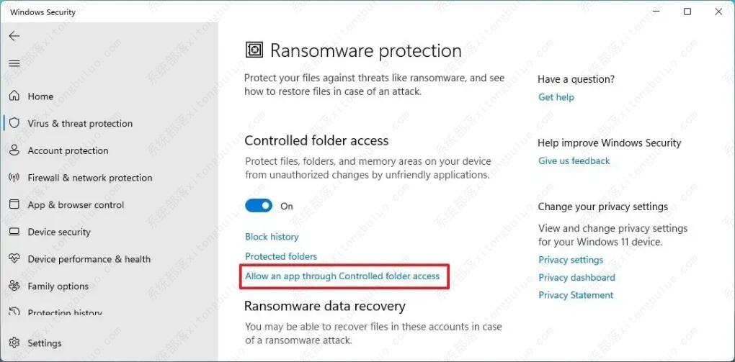Click the Virus & threat protection shield icon
The height and width of the screenshot is (362, 735).
(x=14, y=123)
